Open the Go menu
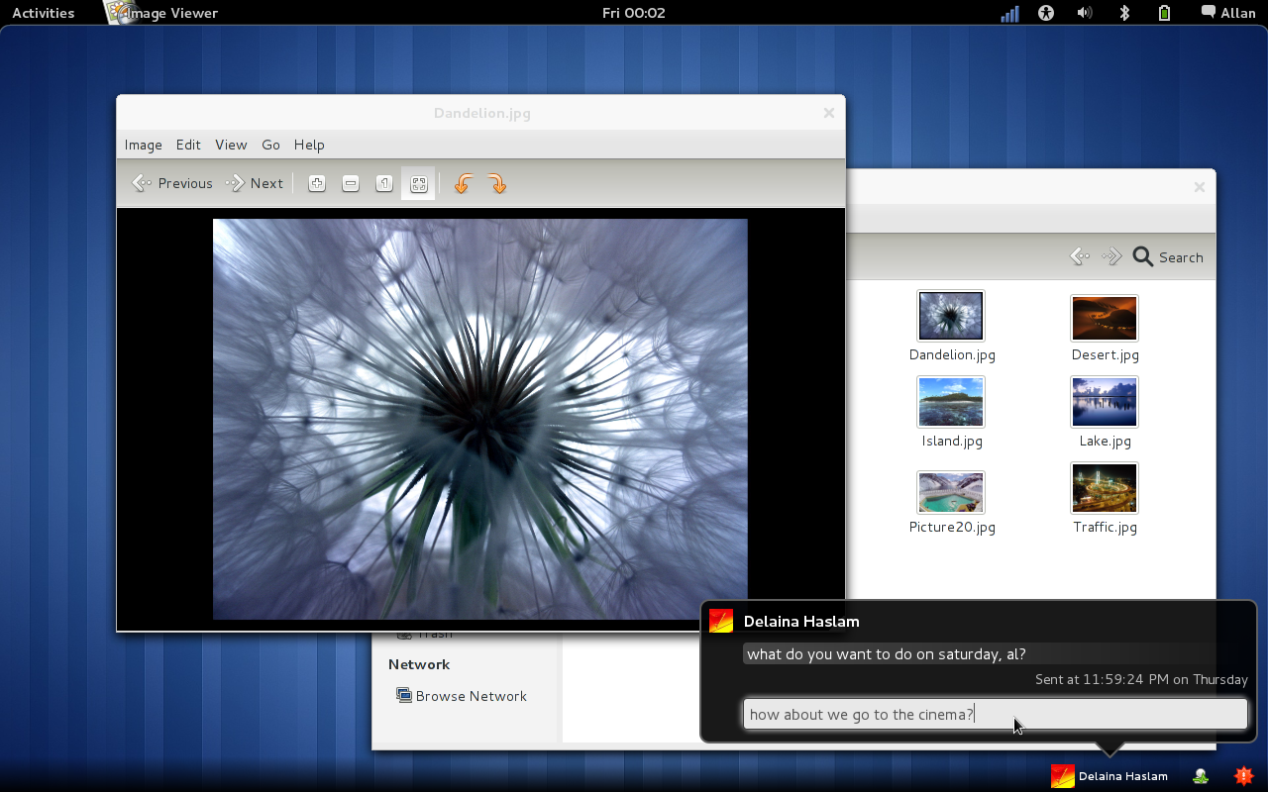Viewport: 1268px width, 792px height. coord(270,145)
